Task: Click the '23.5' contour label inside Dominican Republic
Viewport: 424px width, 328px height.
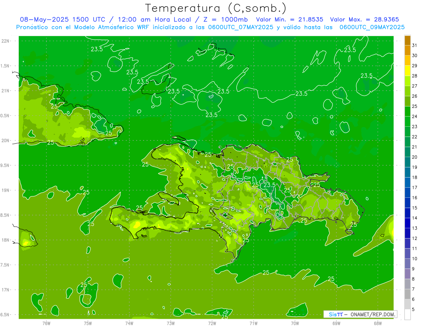Action: (x=269, y=185)
